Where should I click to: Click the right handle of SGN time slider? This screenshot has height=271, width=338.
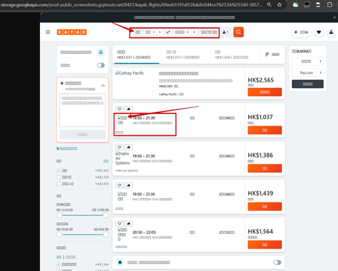tap(105, 235)
